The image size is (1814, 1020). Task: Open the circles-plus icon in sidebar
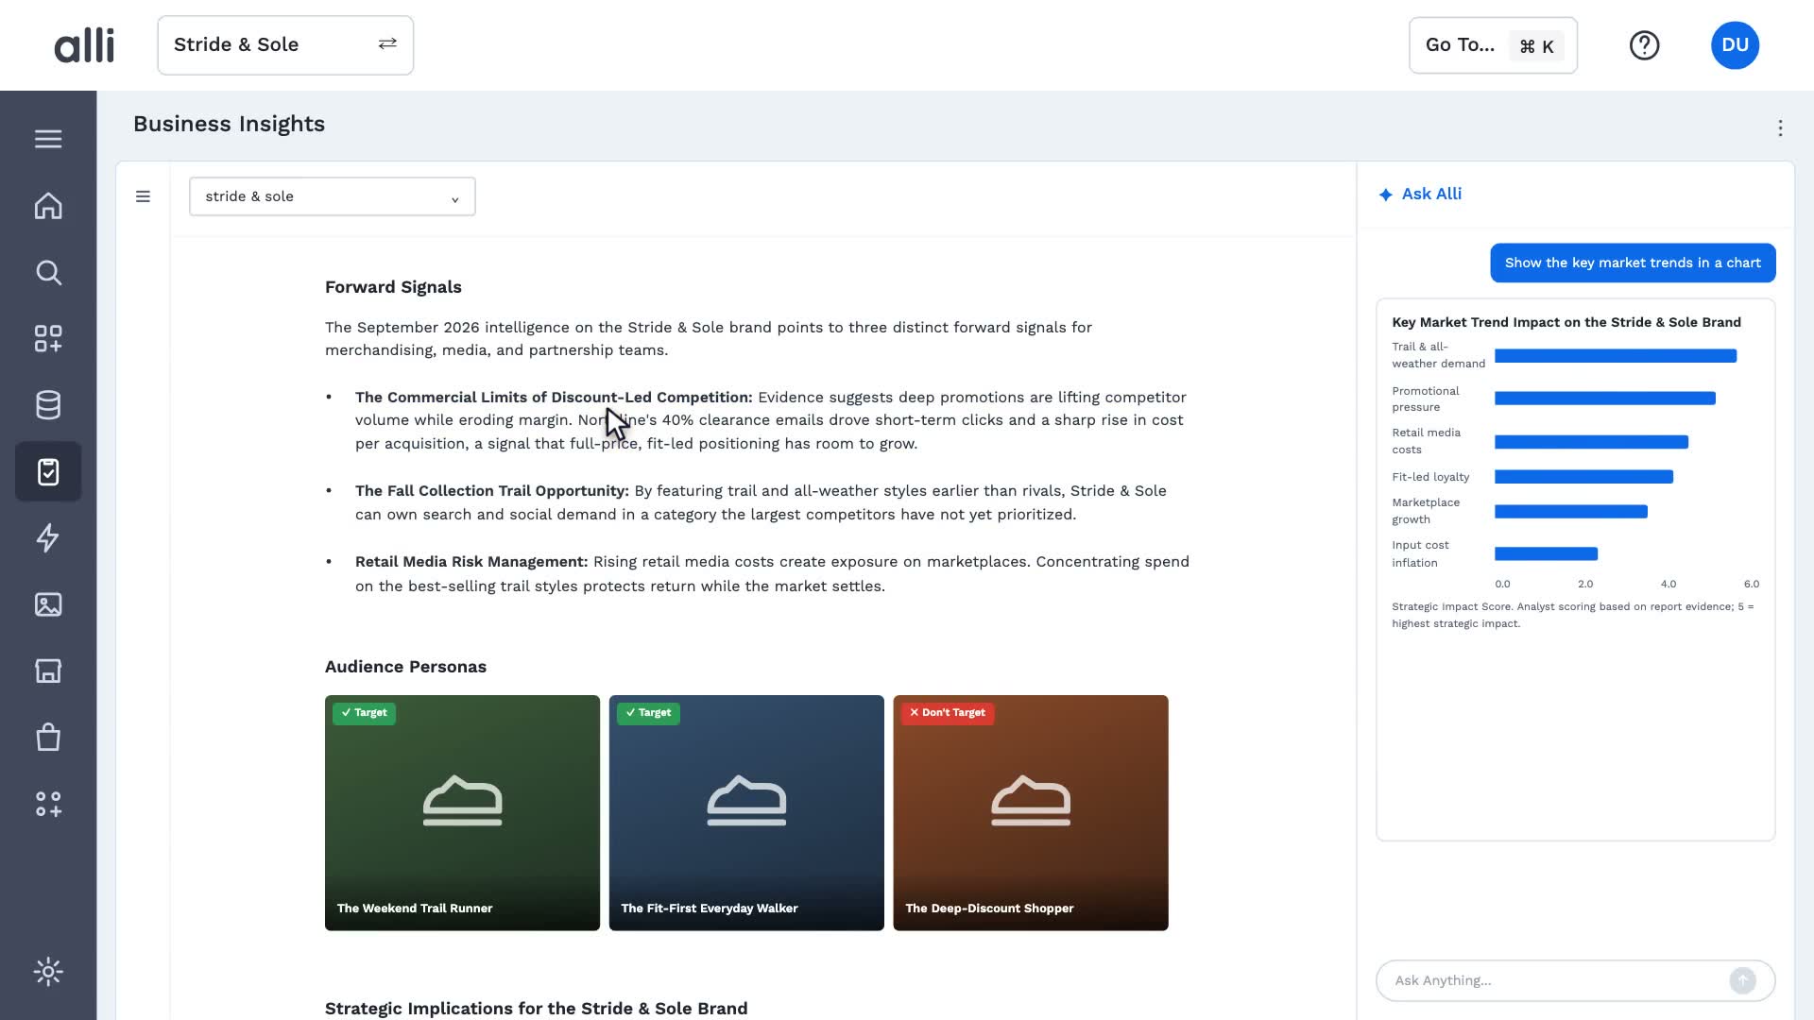coord(48,804)
